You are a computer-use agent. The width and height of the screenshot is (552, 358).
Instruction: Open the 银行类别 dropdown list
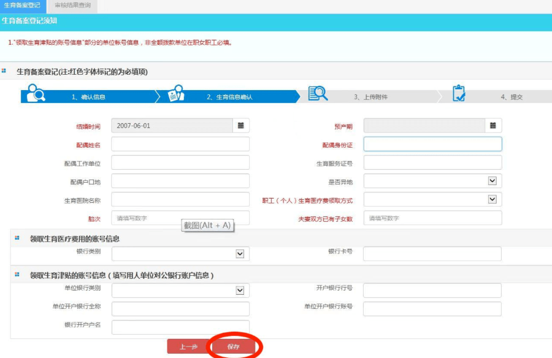(240, 254)
